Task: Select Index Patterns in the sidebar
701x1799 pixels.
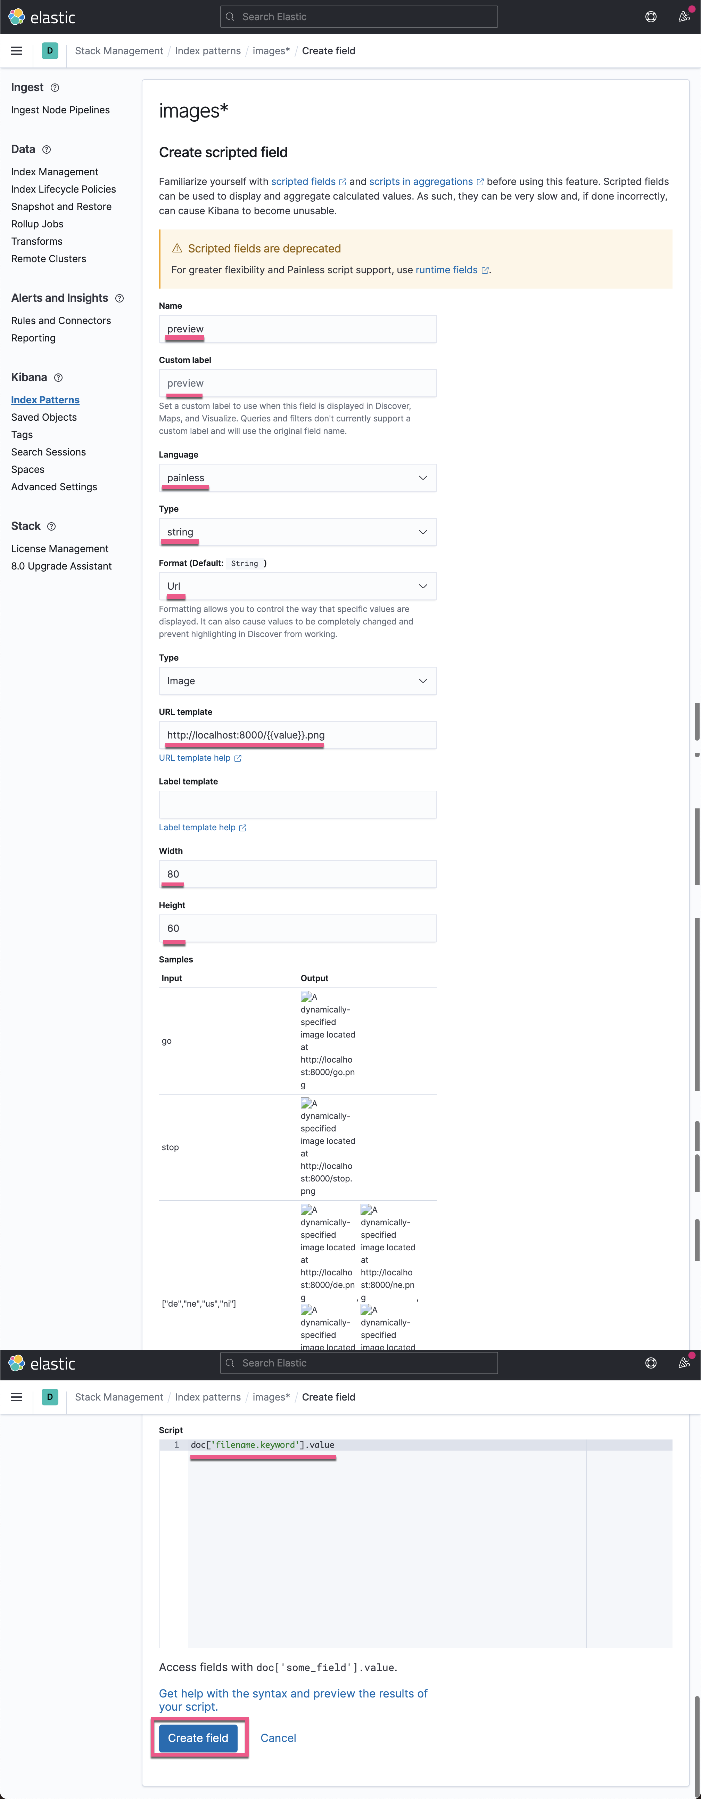Action: (x=45, y=400)
